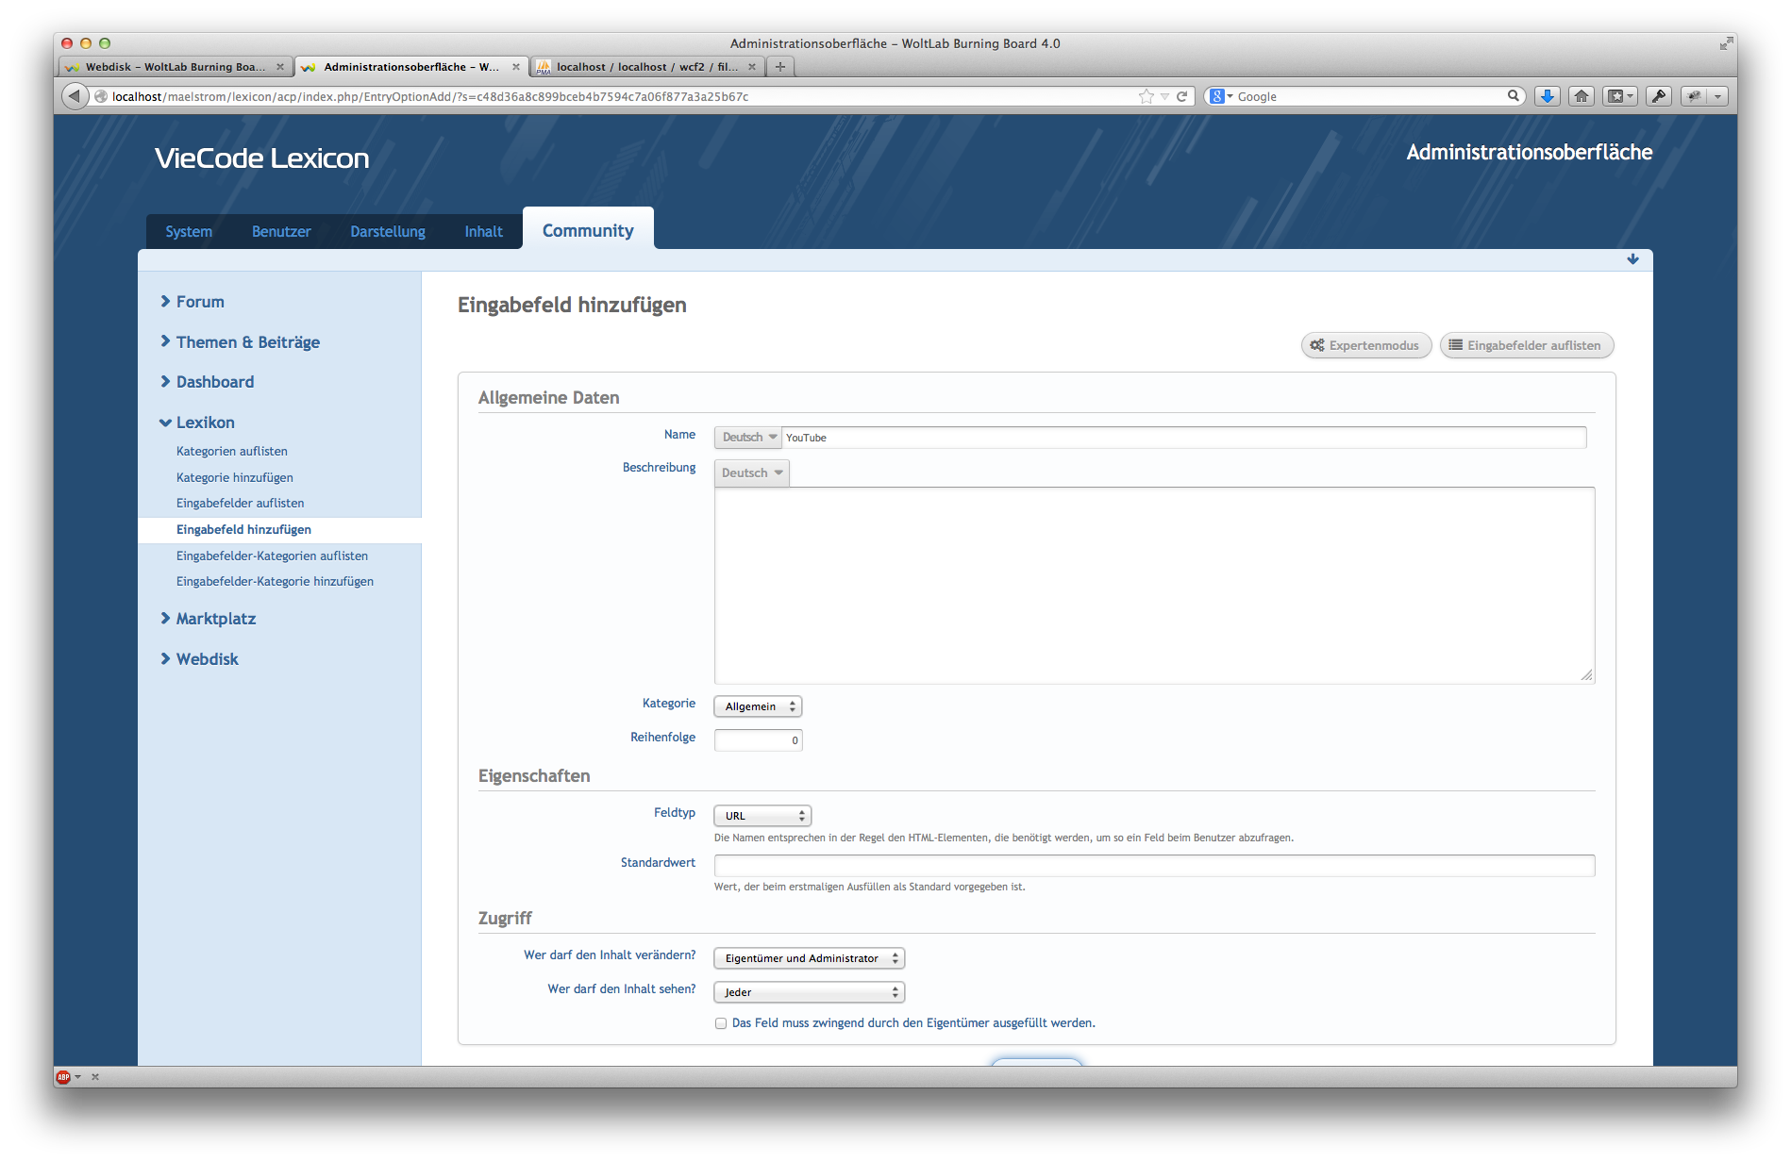Screen dimensions: 1791x1162
Task: Open the 'Wer darf den Inhalt sehen' dropdown
Action: [809, 992]
